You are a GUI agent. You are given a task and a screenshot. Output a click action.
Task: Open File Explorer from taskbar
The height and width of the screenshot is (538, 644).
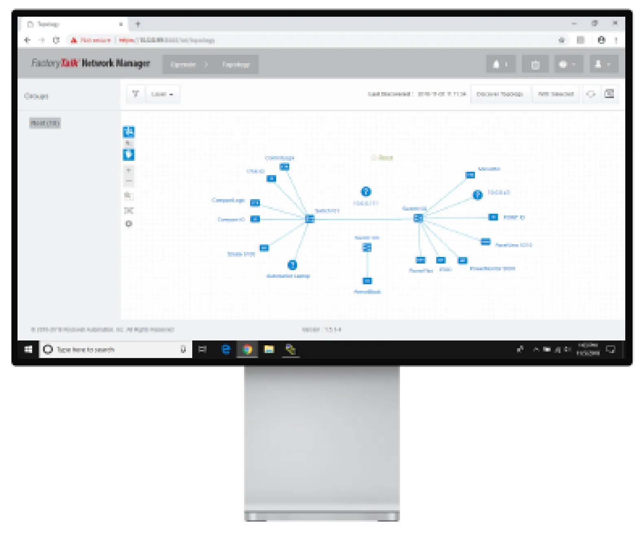pos(269,349)
